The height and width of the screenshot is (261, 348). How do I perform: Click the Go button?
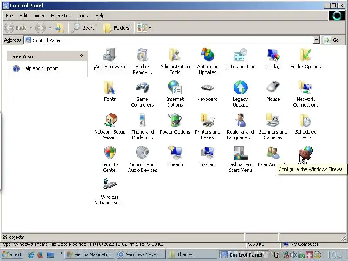(x=331, y=40)
